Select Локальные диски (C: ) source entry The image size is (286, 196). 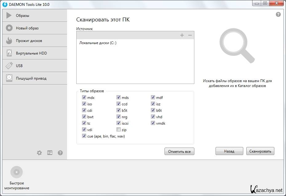(98, 43)
